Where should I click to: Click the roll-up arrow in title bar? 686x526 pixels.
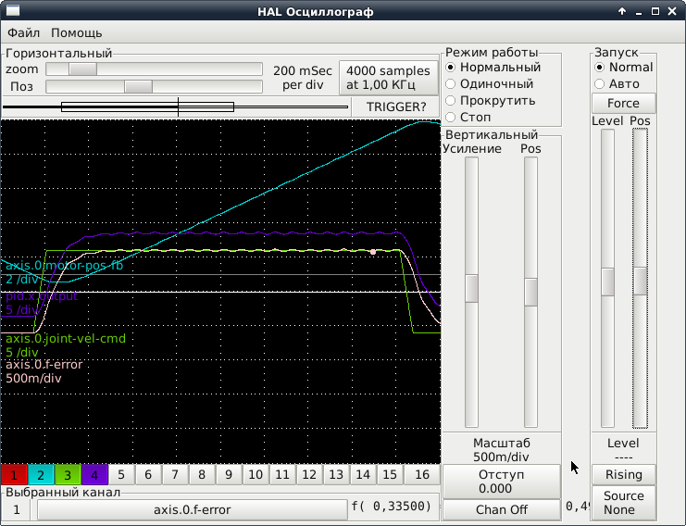(x=622, y=11)
